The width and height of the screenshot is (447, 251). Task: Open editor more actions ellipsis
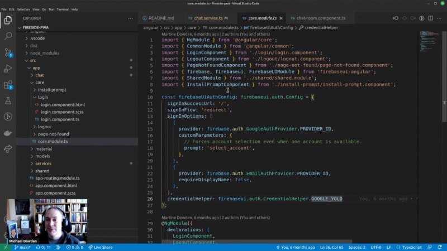[439, 18]
